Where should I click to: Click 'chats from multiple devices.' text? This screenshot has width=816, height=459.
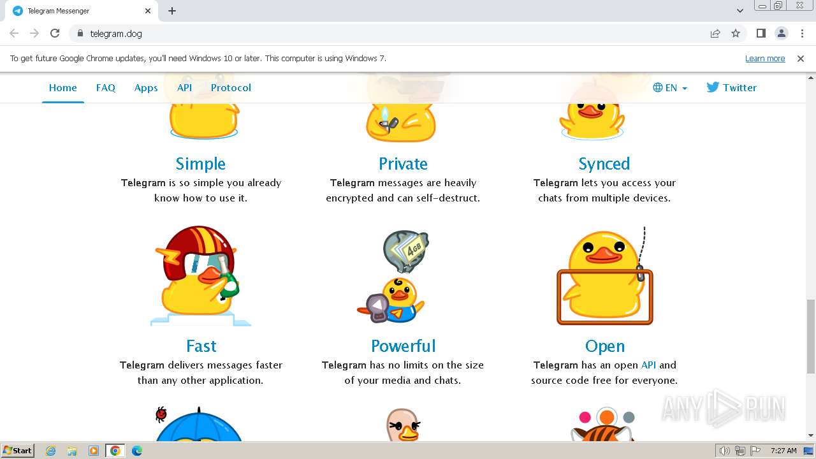[x=604, y=198]
